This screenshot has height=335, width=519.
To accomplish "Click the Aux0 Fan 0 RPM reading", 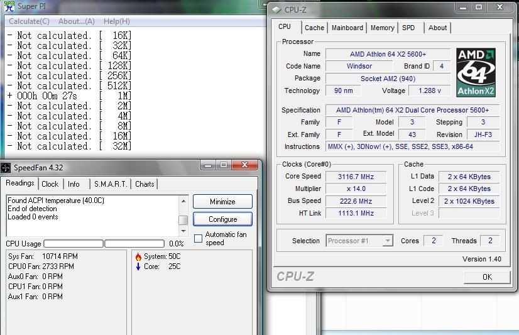I will point(35,277).
